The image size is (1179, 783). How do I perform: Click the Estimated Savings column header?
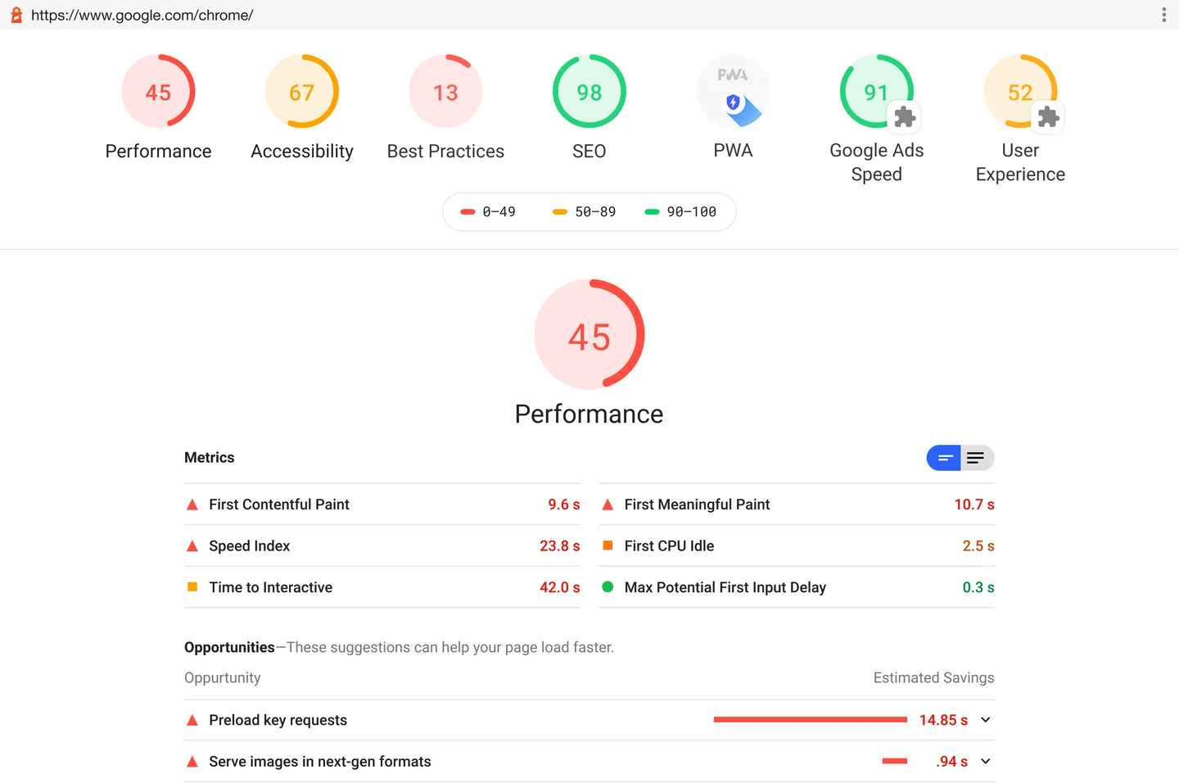pos(934,678)
